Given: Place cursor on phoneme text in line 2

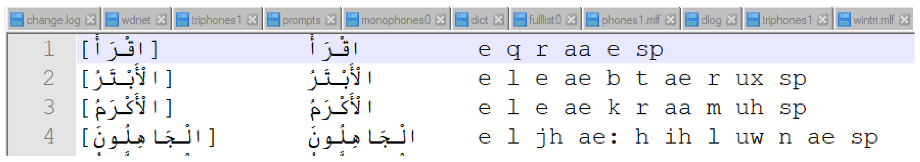Looking at the screenshot, I should point(641,79).
